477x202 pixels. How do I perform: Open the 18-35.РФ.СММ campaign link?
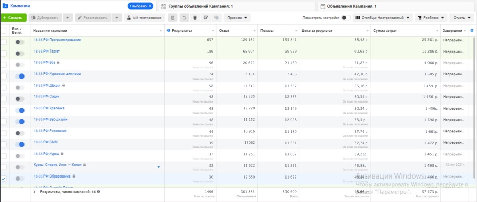pyautogui.click(x=45, y=142)
